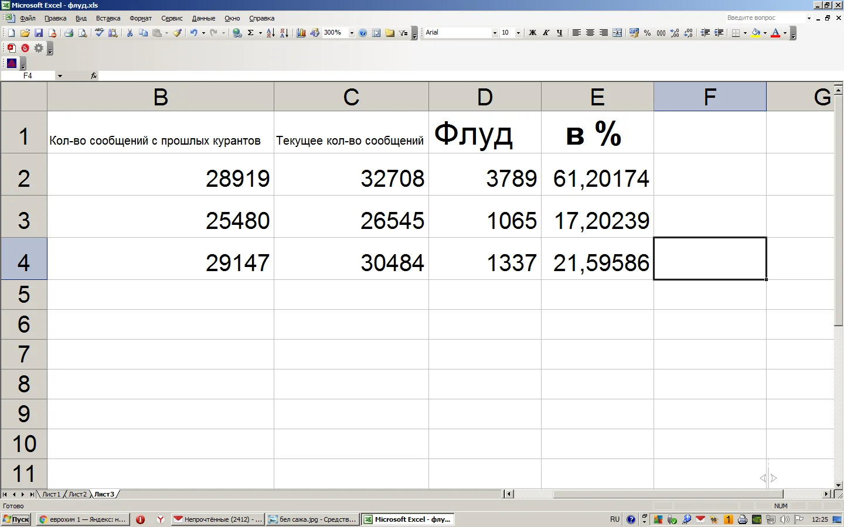Toggle italic formatting (К)
844x527 pixels.
point(546,33)
